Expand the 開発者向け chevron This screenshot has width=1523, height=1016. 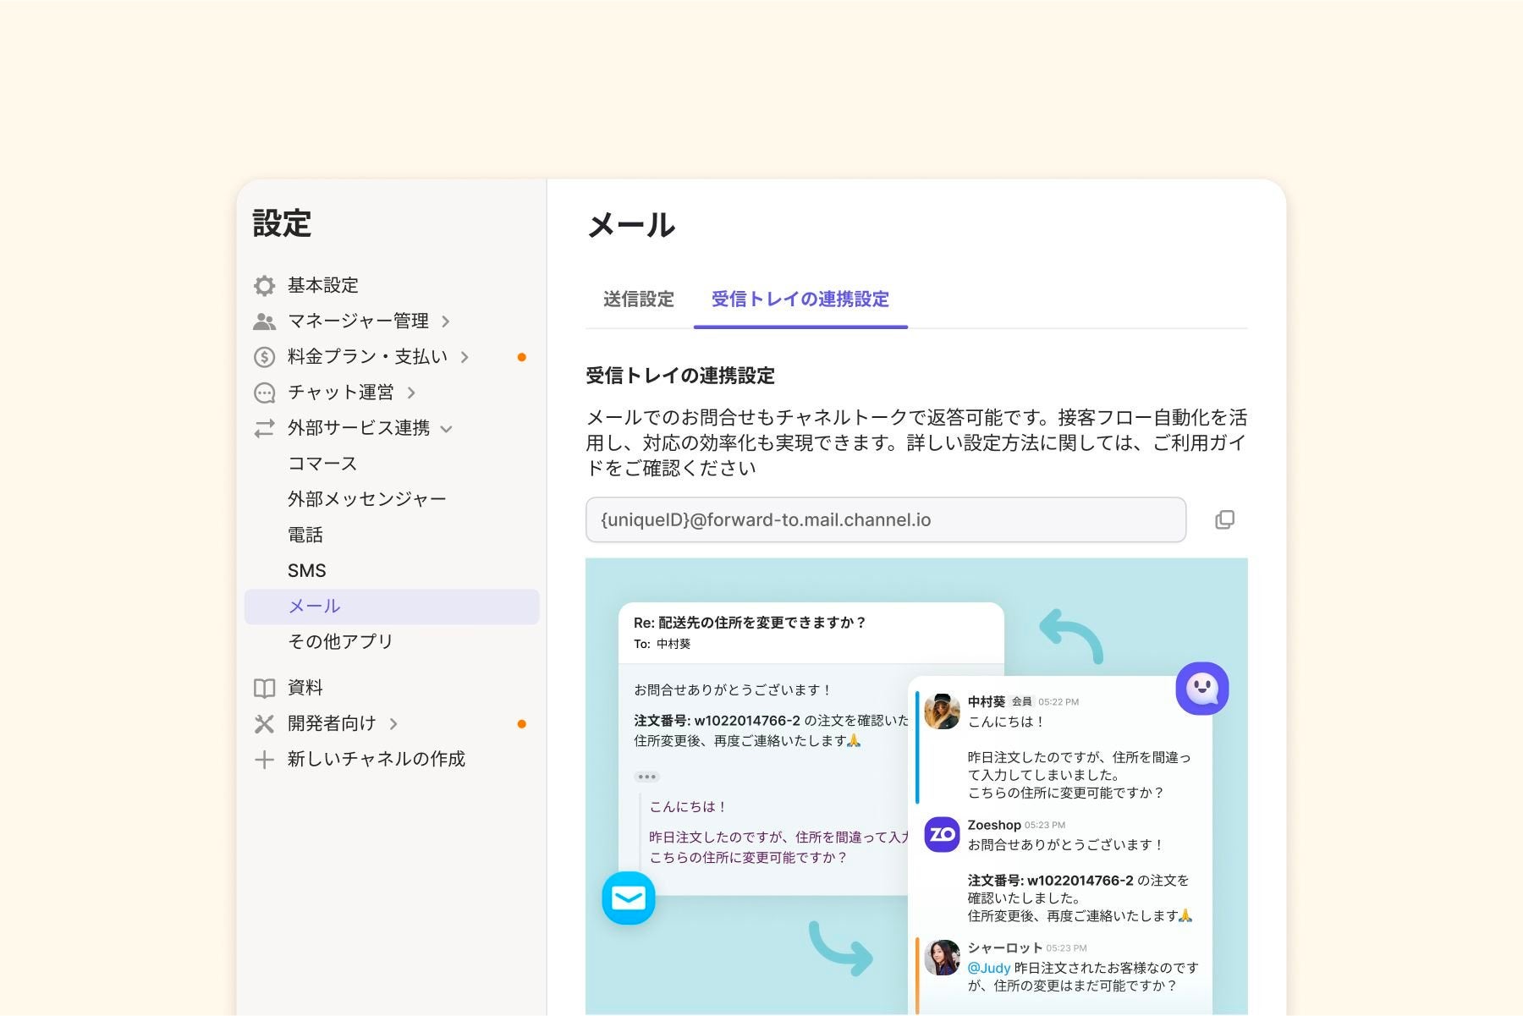[393, 724]
